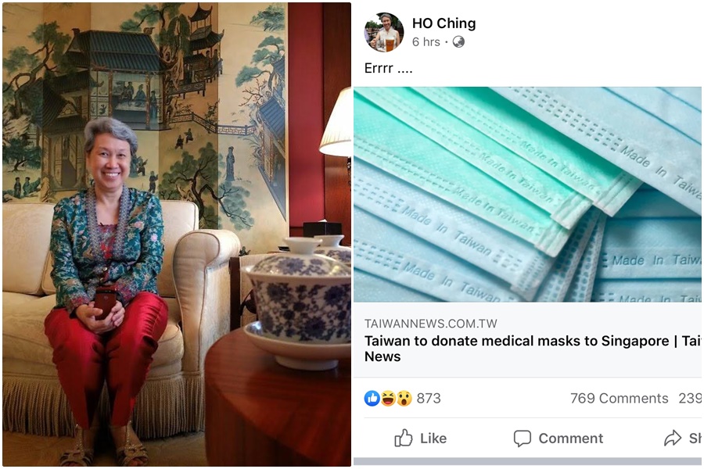This screenshot has width=704, height=469.
Task: Tap the thumbs-up outline Like icon
Action: pos(403,438)
